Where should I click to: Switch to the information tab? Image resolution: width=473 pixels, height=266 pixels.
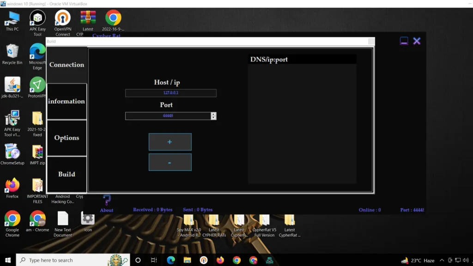point(67,101)
